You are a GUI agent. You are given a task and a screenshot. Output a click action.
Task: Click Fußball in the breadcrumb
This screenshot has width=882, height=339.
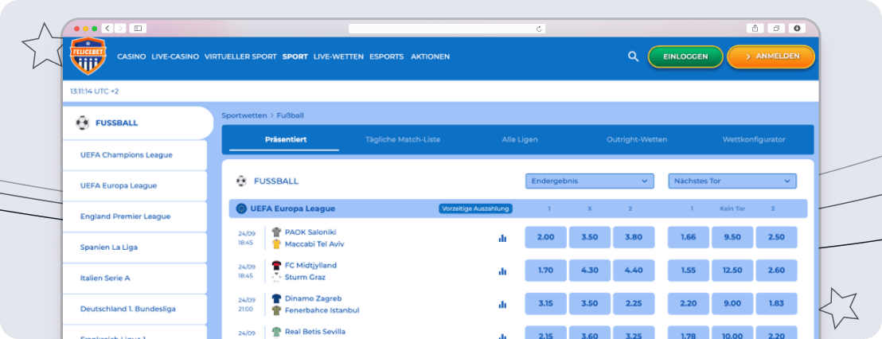[291, 116]
